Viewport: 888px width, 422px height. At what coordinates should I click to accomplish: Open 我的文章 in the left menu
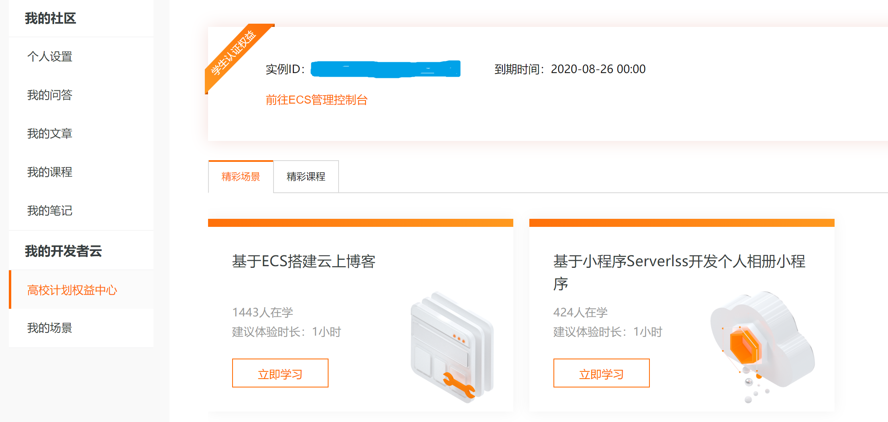click(x=49, y=134)
